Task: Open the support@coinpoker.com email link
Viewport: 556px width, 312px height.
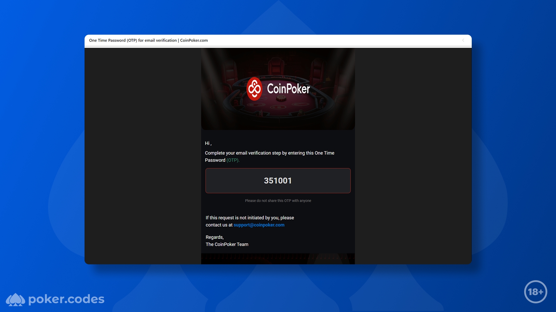Action: [259, 225]
